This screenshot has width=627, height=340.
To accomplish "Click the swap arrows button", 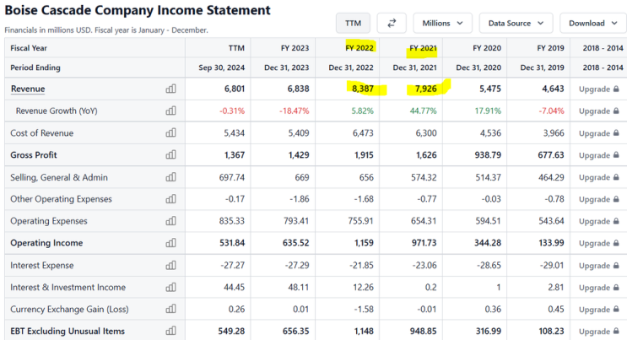I will [x=391, y=23].
